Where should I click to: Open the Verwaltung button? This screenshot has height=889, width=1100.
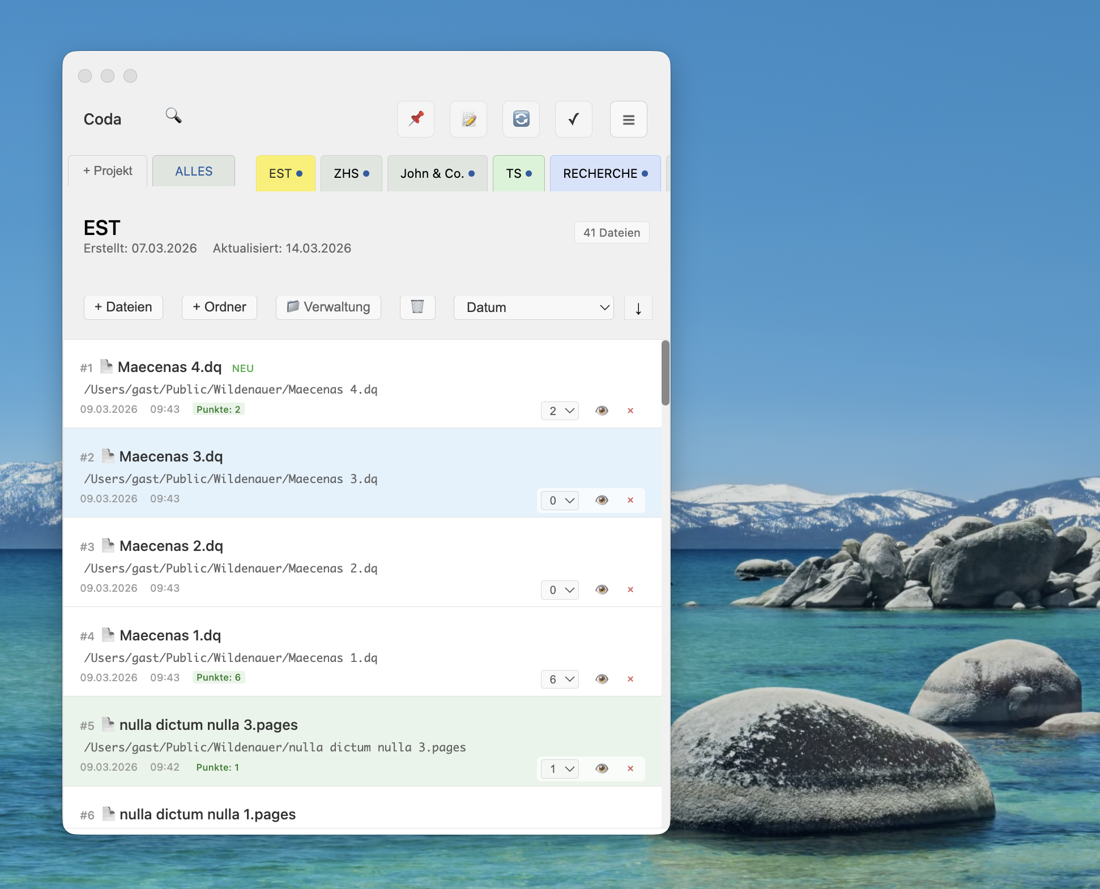329,307
